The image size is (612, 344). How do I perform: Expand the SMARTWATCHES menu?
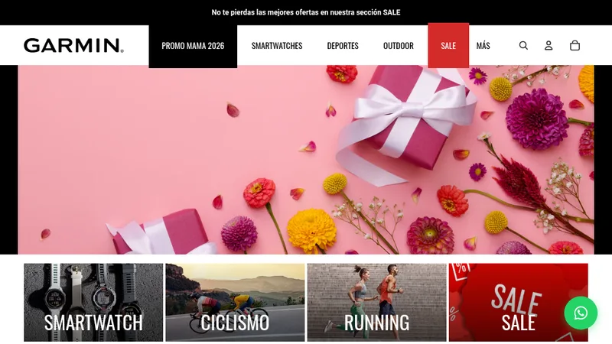277,46
